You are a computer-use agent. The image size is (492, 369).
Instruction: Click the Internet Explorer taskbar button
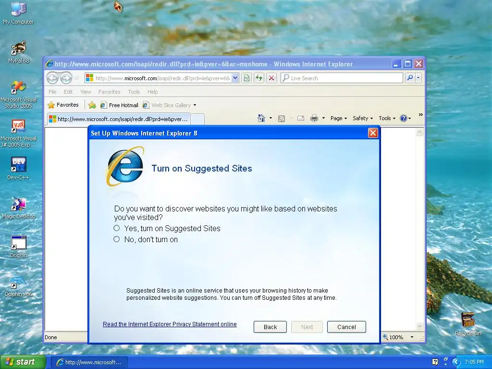tap(89, 362)
